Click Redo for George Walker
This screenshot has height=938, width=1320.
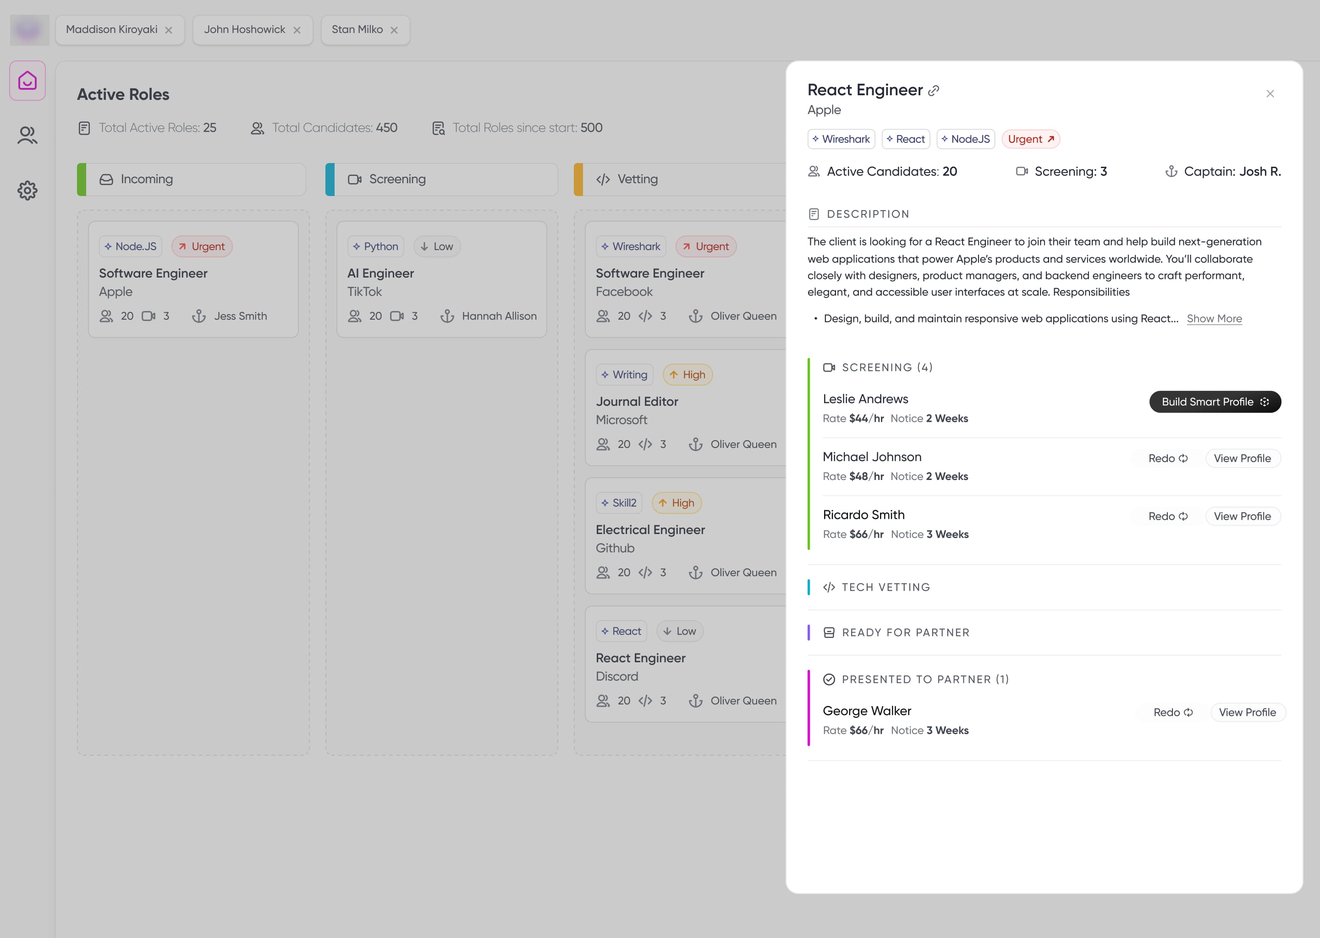point(1172,712)
